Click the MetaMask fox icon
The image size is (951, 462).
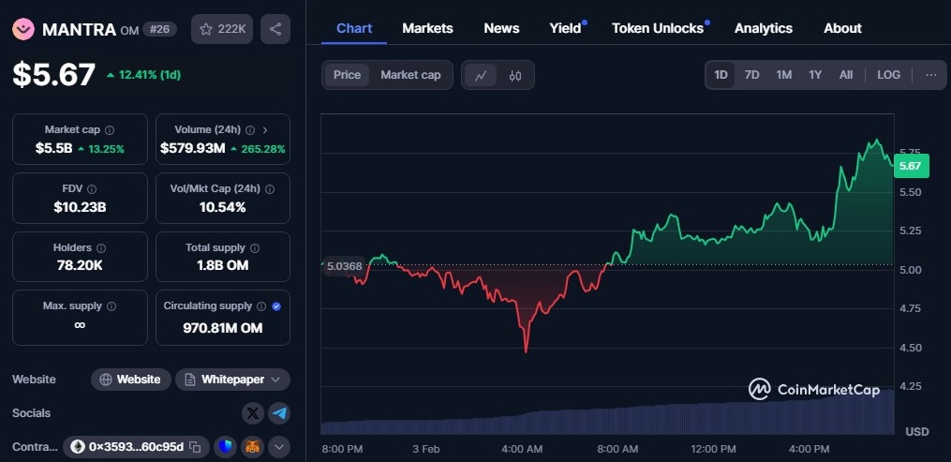252,447
